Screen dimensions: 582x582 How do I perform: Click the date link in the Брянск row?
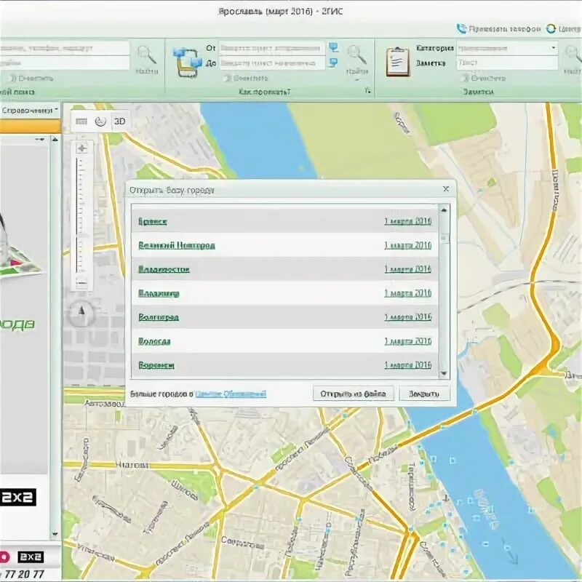click(x=407, y=221)
